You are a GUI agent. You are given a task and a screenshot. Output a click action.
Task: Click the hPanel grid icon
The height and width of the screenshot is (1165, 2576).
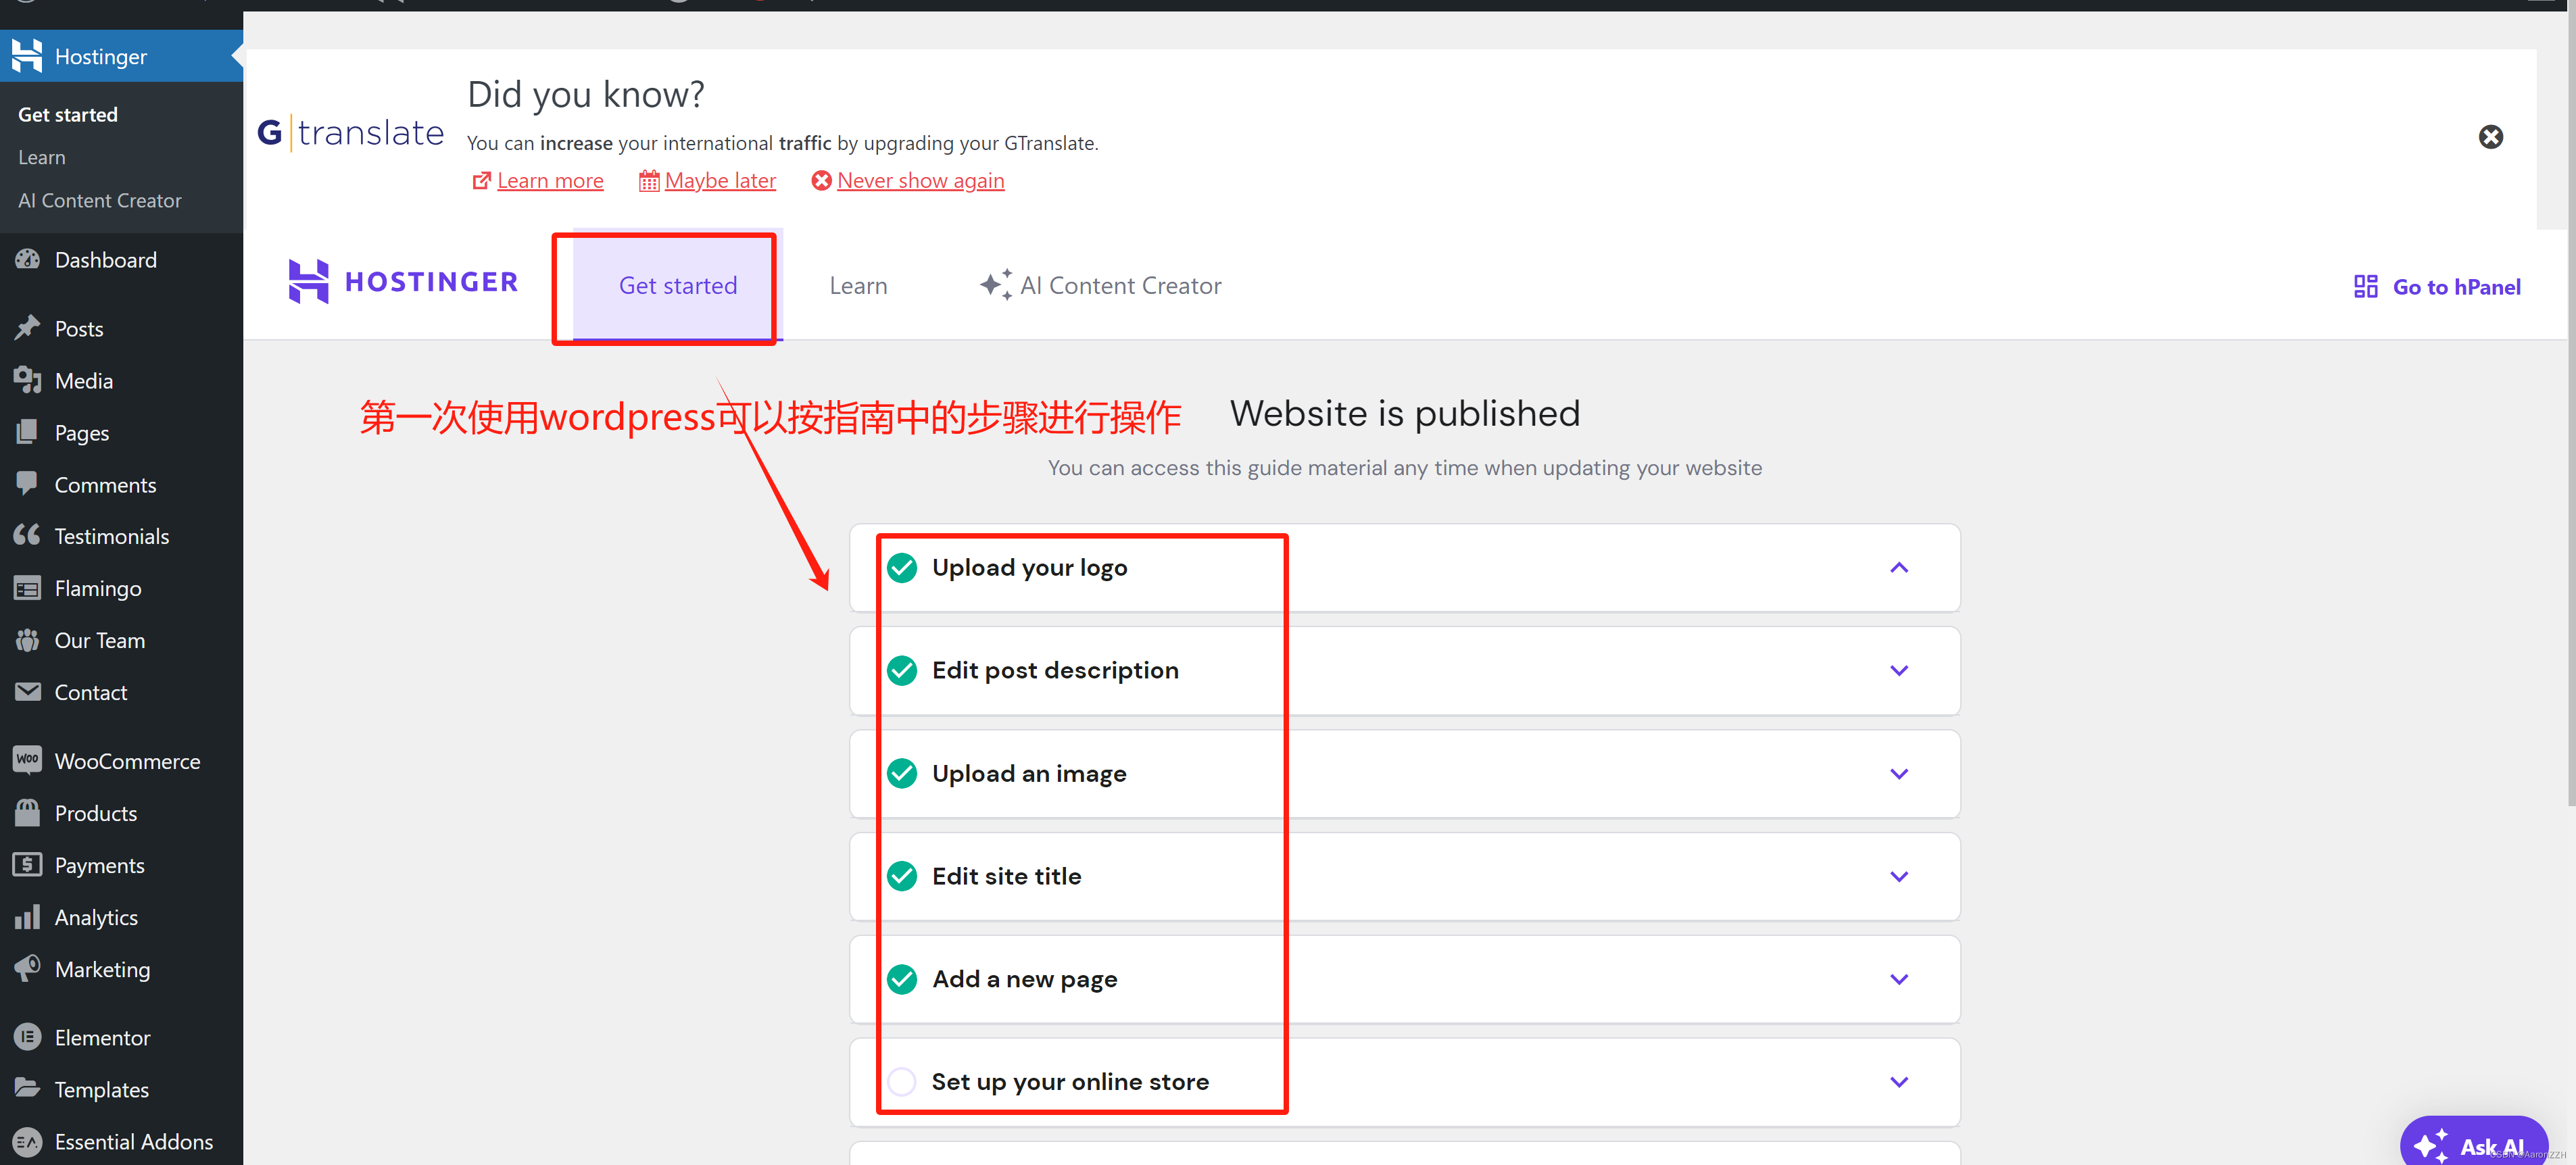[x=2365, y=287]
